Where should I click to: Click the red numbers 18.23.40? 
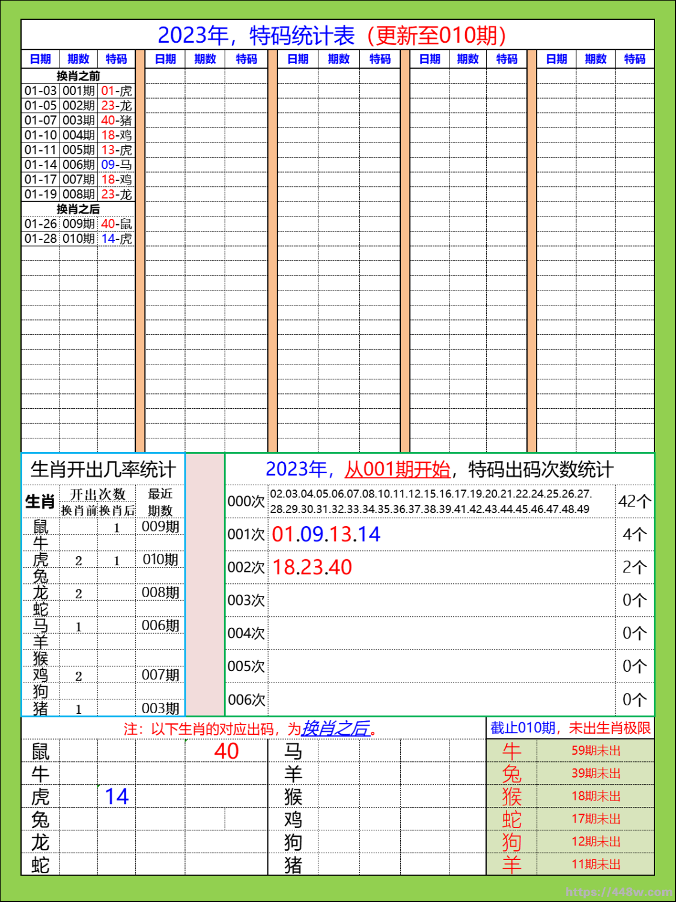pos(311,567)
